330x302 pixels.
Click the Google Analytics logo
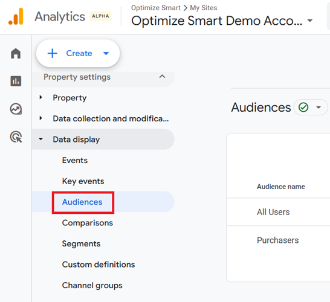coord(16,16)
